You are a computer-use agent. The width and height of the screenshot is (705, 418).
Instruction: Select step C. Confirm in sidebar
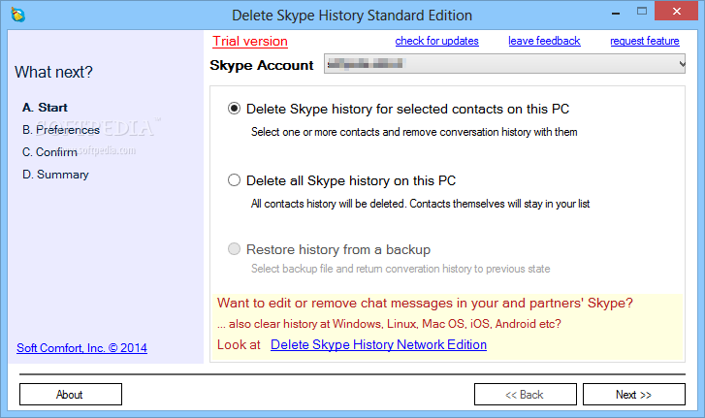49,152
